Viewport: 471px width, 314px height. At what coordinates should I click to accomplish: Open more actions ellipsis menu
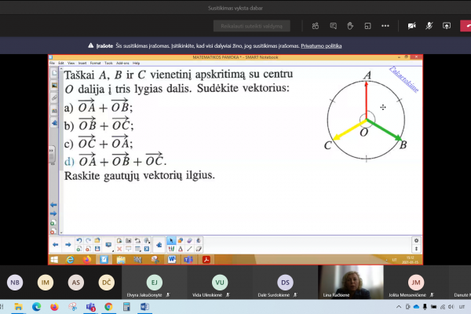[x=385, y=26]
